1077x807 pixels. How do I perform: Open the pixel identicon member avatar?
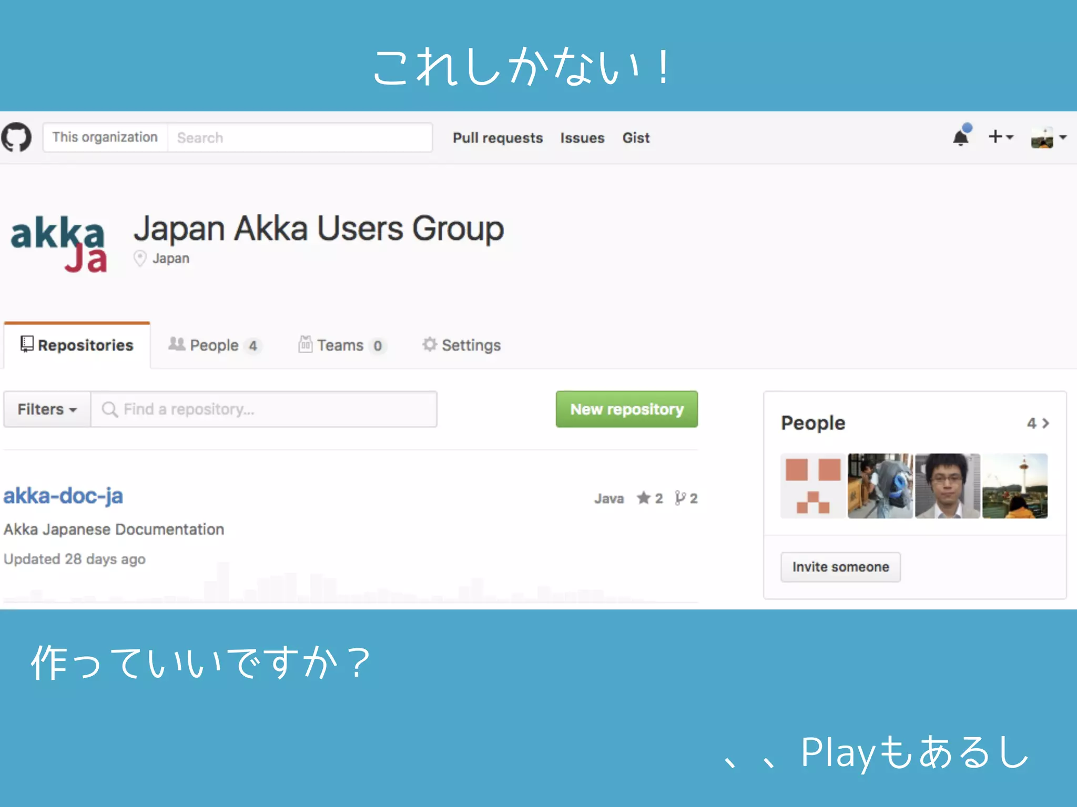(813, 486)
